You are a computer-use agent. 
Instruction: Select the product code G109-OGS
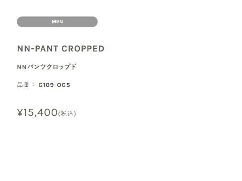(x=54, y=85)
